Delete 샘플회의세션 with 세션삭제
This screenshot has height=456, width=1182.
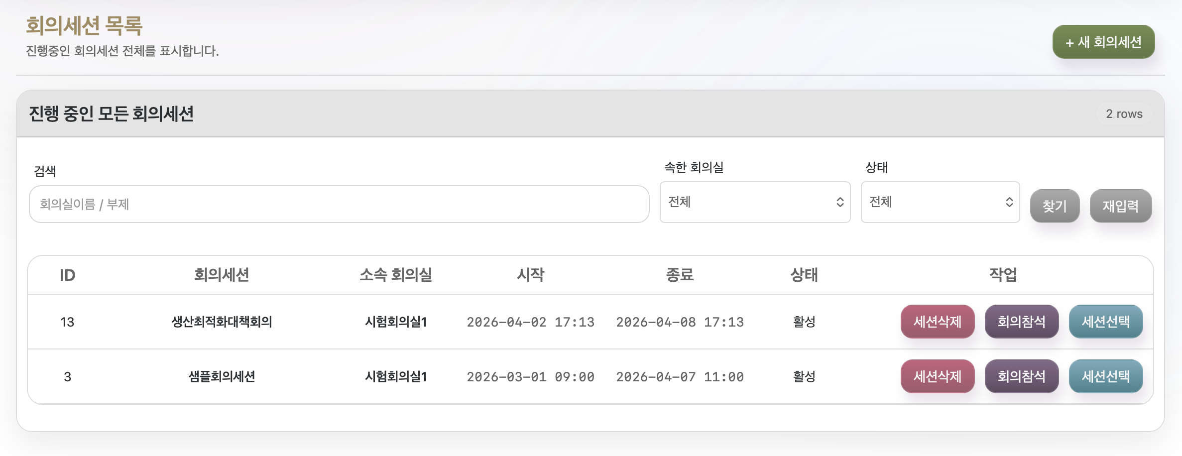pos(937,376)
